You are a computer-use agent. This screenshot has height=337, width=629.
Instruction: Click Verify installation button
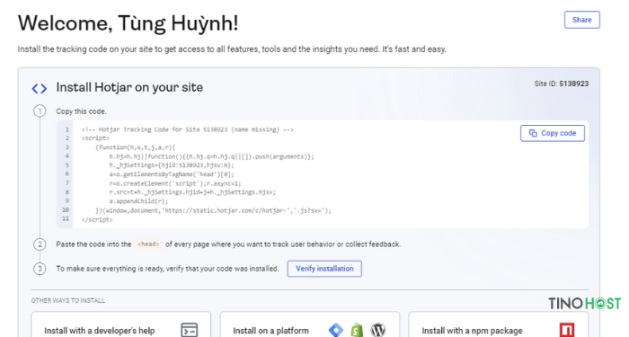[x=324, y=269]
